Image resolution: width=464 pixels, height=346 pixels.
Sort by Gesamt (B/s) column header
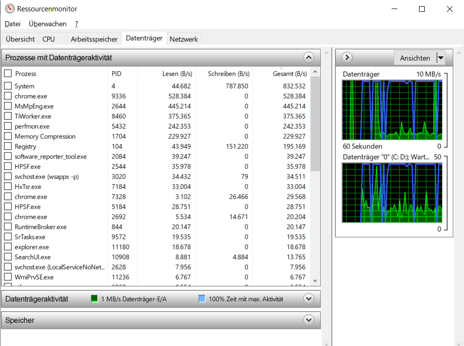coord(289,74)
